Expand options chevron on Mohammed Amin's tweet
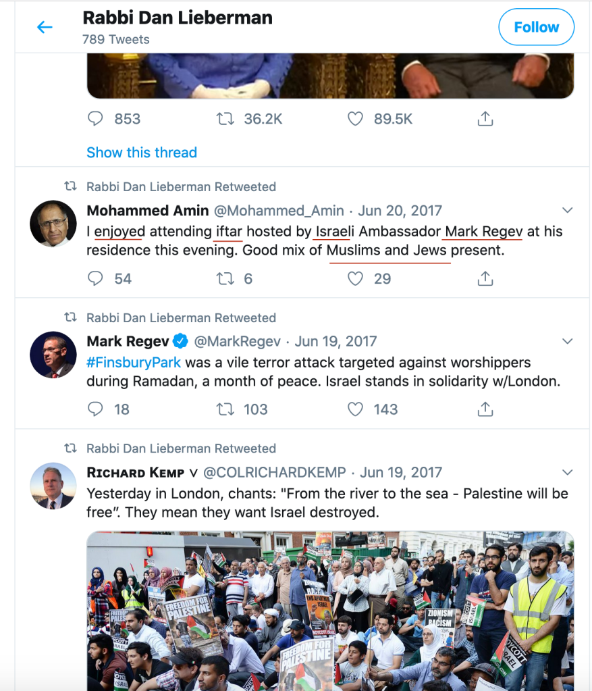 point(568,210)
